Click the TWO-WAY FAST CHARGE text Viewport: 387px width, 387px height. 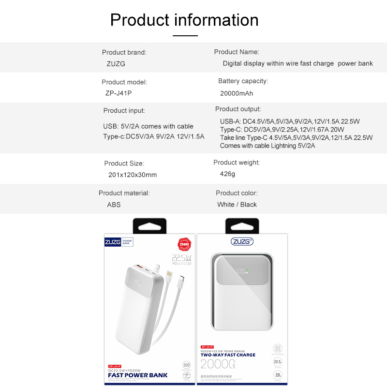point(228,355)
